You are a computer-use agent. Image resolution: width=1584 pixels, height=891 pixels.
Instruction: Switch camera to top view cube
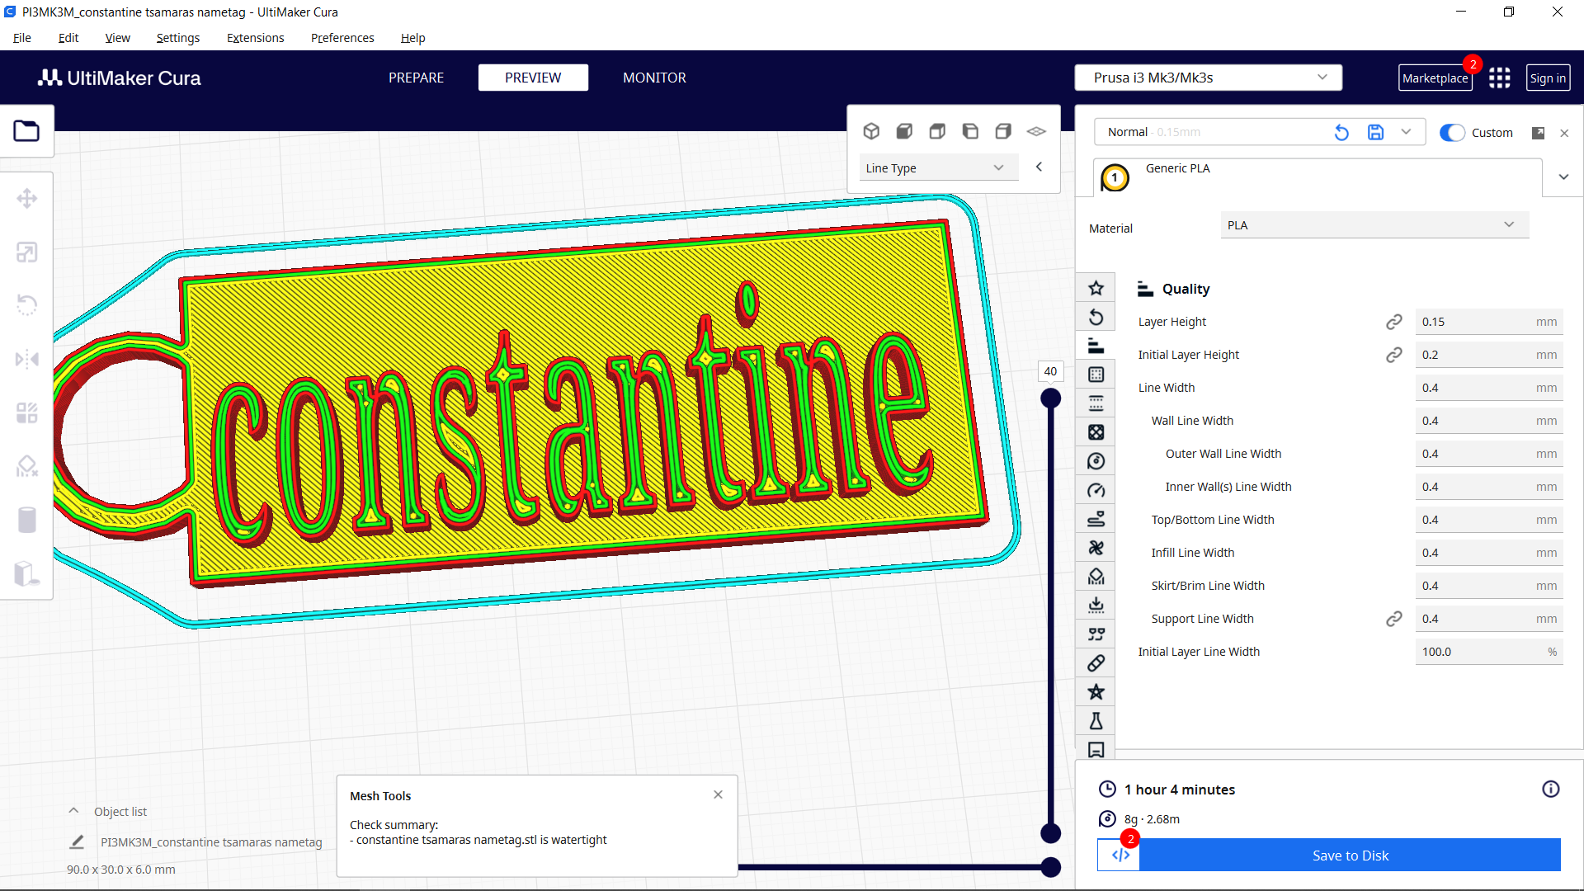(x=937, y=130)
